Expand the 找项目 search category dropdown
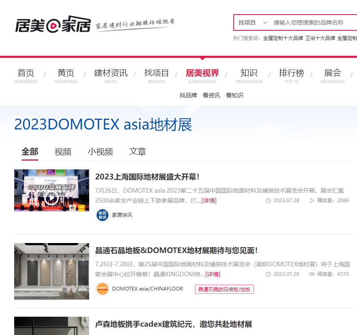This screenshot has height=335, width=357. tap(253, 22)
